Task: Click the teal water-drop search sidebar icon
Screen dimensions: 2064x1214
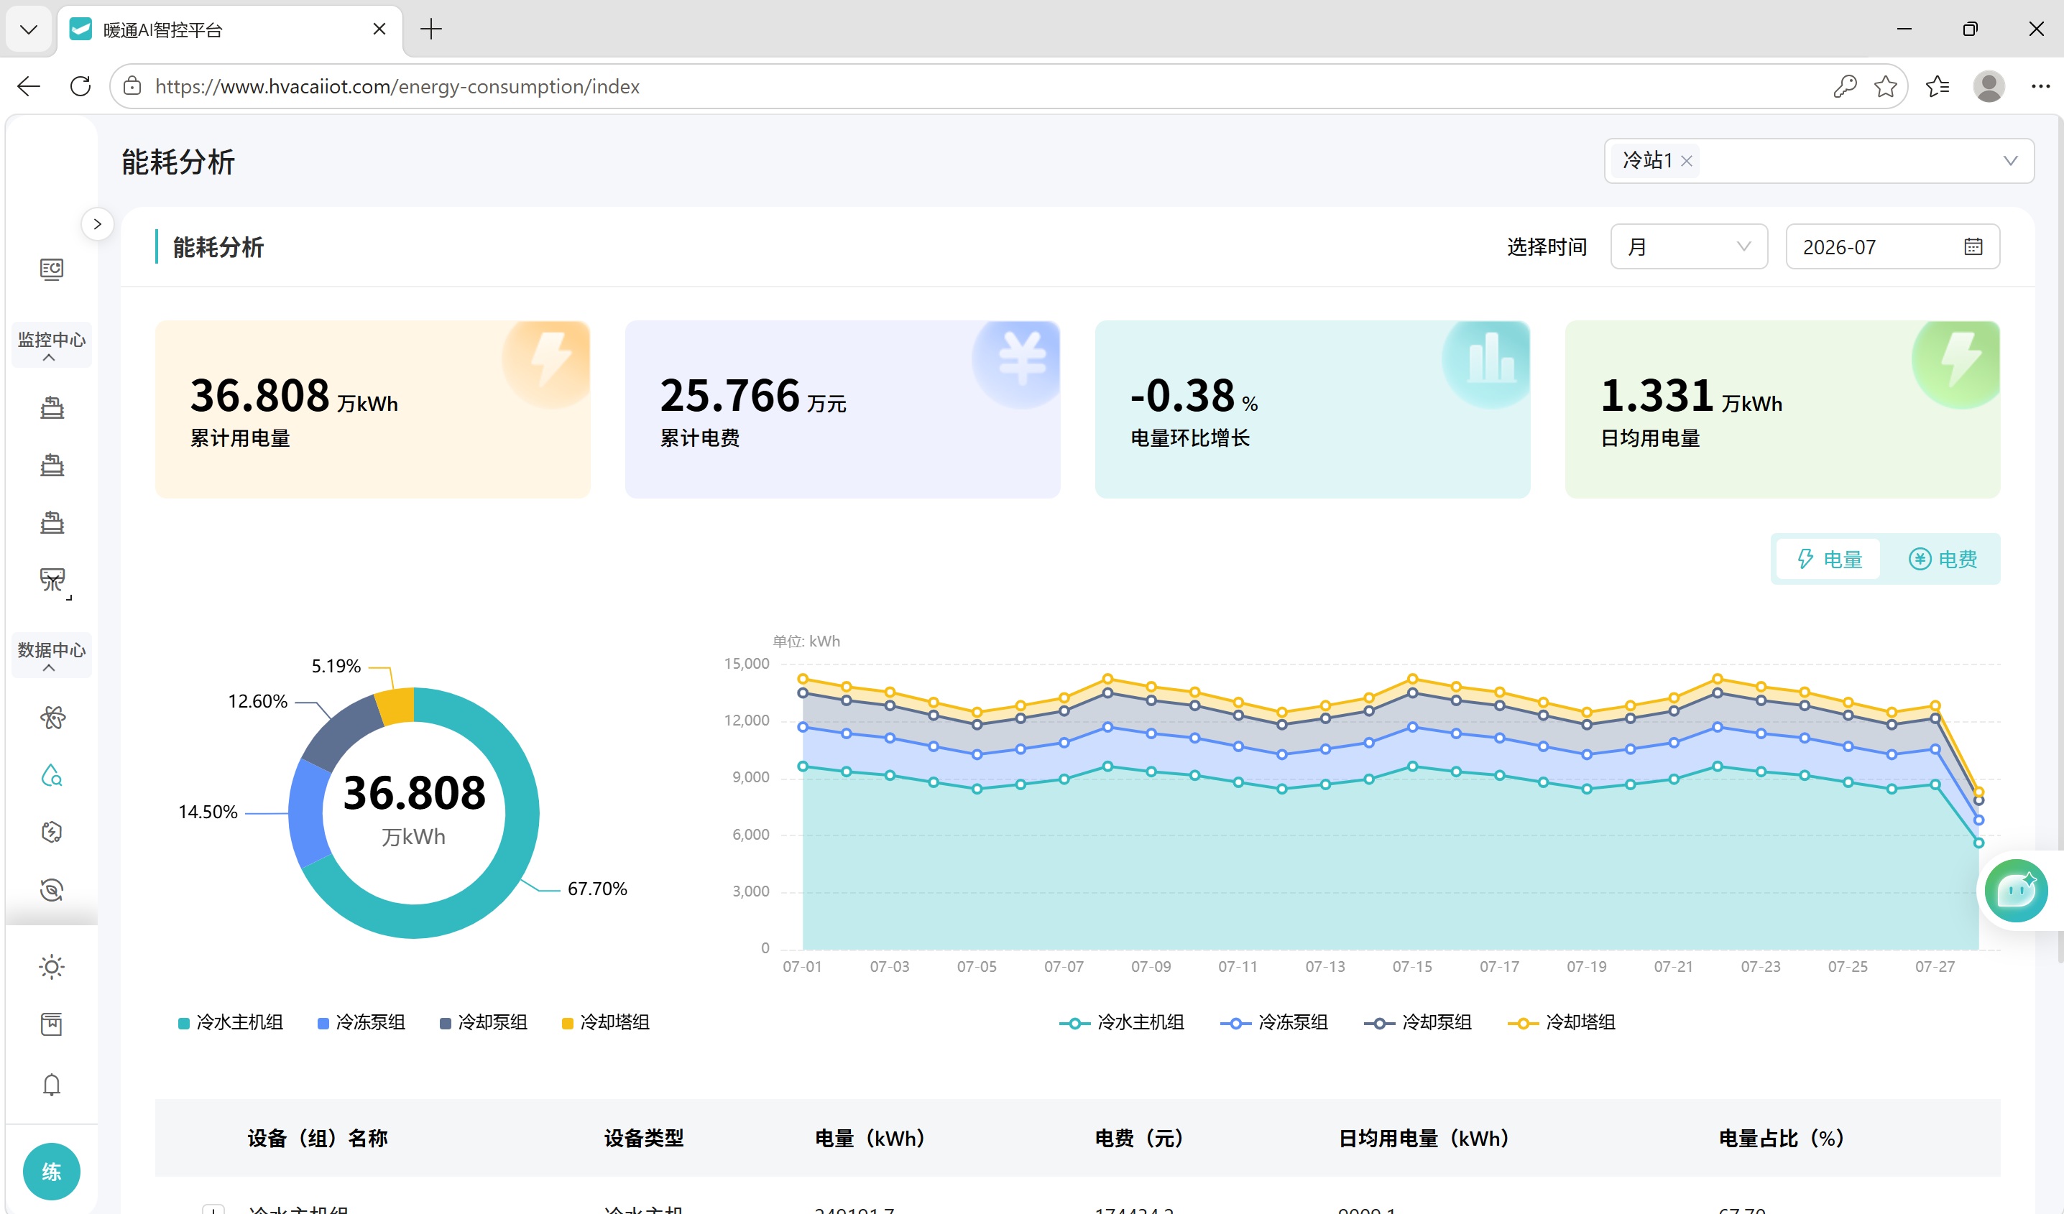Action: pyautogui.click(x=52, y=775)
